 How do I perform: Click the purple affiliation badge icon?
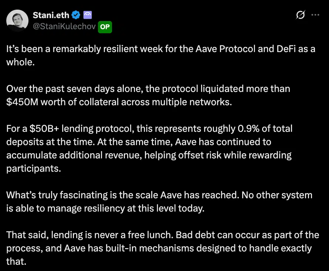[88, 15]
